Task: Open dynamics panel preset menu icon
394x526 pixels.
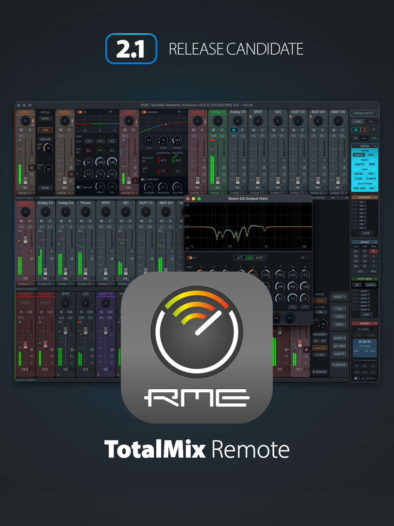Action: (x=179, y=112)
